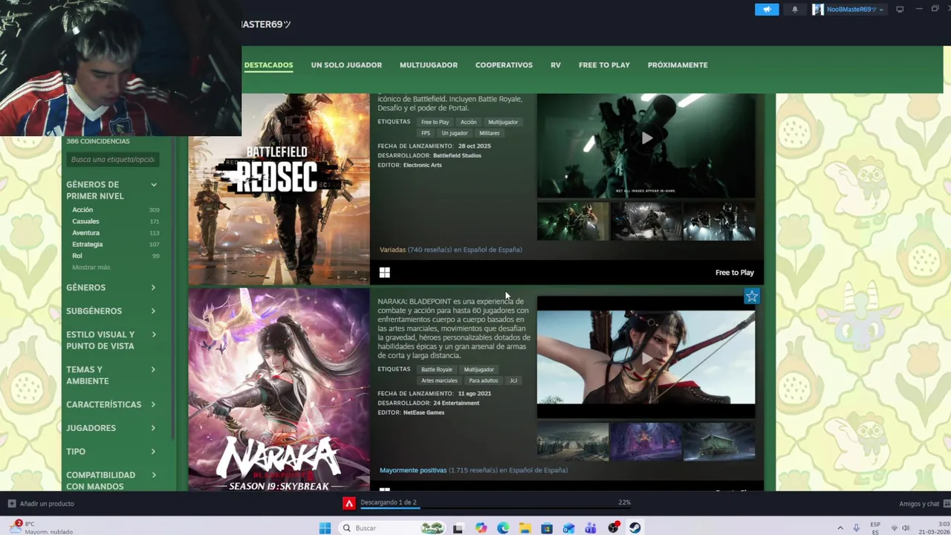Filter by Rol genre
The image size is (951, 535).
77,256
